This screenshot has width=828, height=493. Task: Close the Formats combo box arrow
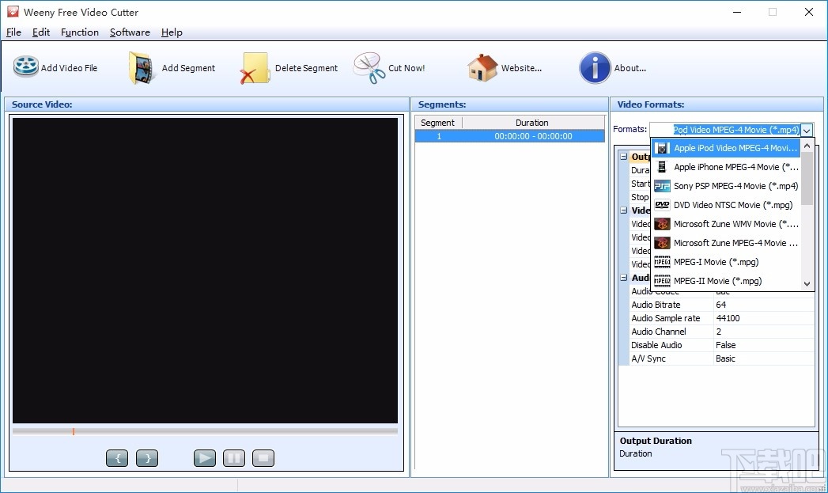tap(807, 130)
